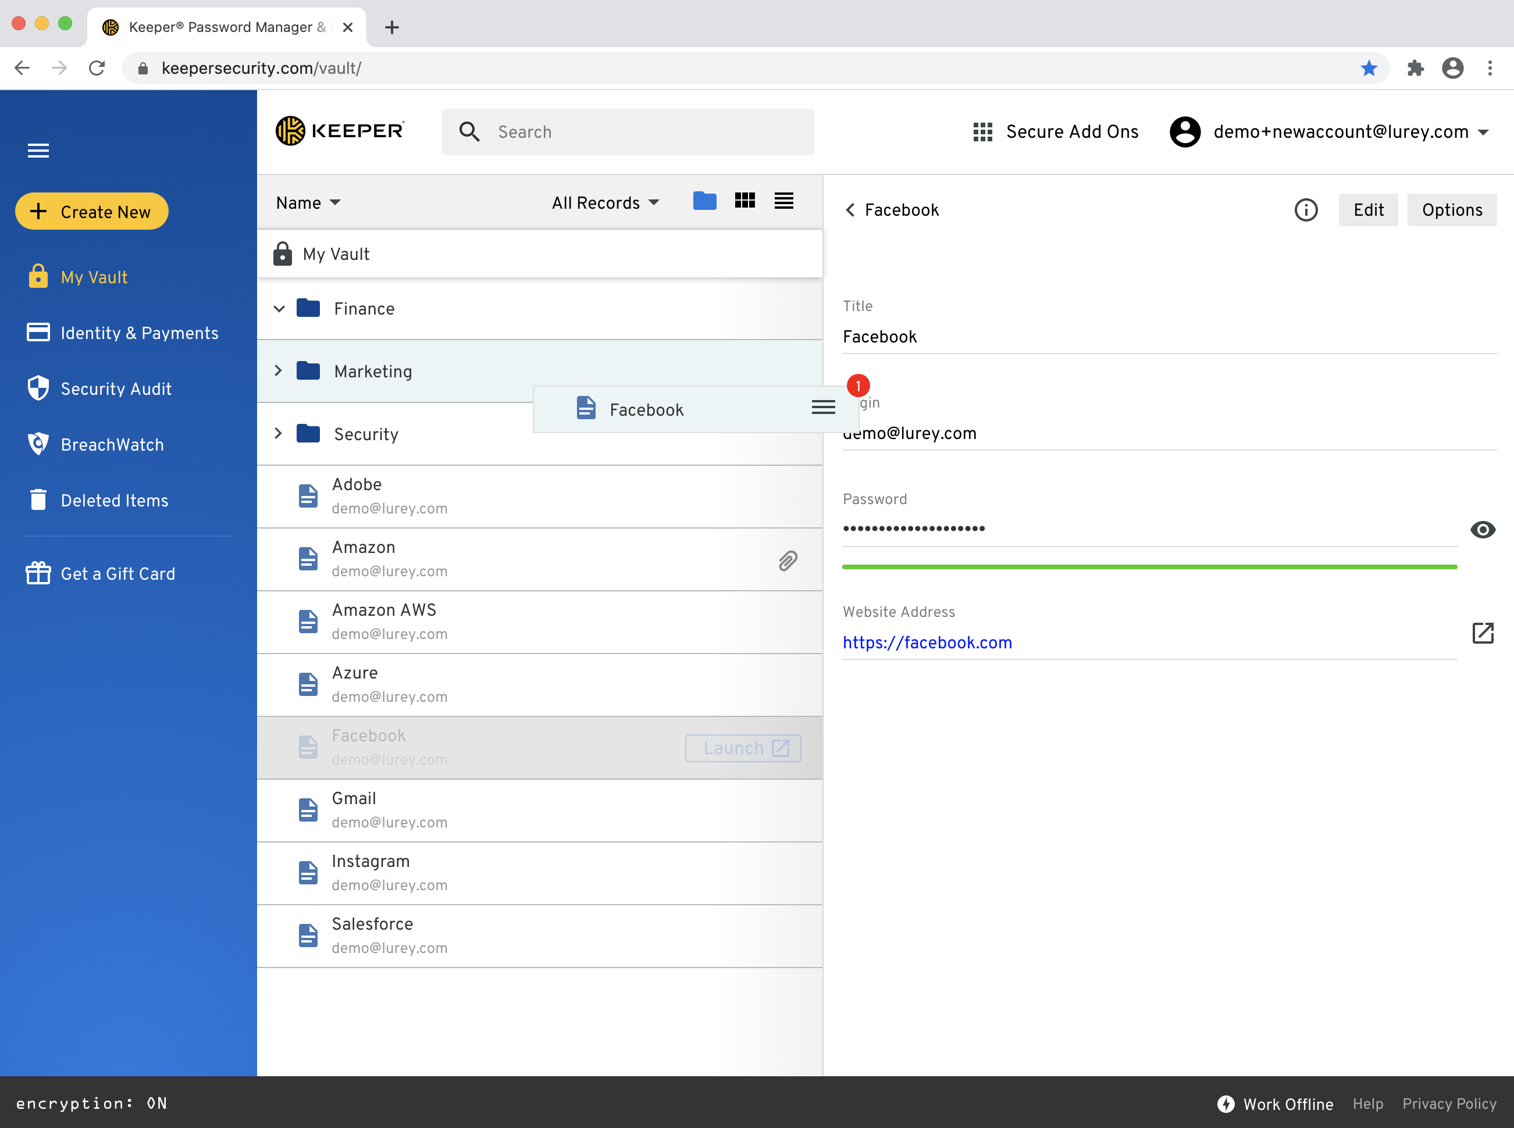Reload the browser page
Screen dimensions: 1514x1128
[x=97, y=68]
